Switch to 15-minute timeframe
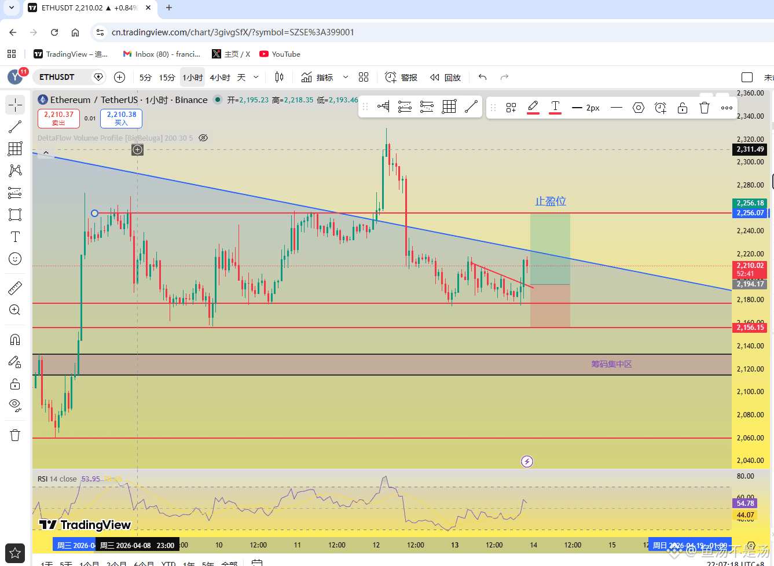 tap(167, 78)
